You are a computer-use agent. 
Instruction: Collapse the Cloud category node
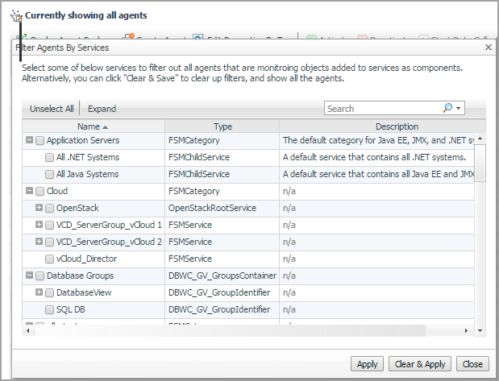(x=29, y=191)
